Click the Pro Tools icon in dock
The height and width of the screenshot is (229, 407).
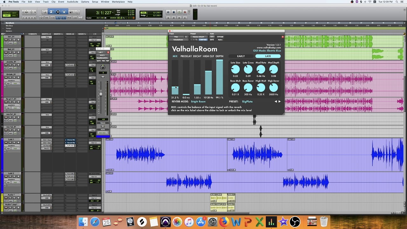tap(165, 222)
